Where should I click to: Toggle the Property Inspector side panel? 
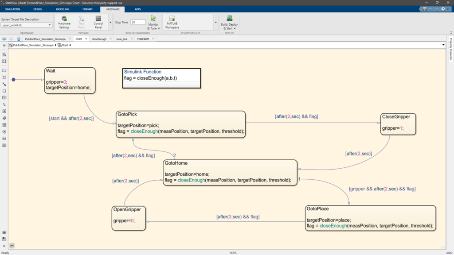[450, 49]
